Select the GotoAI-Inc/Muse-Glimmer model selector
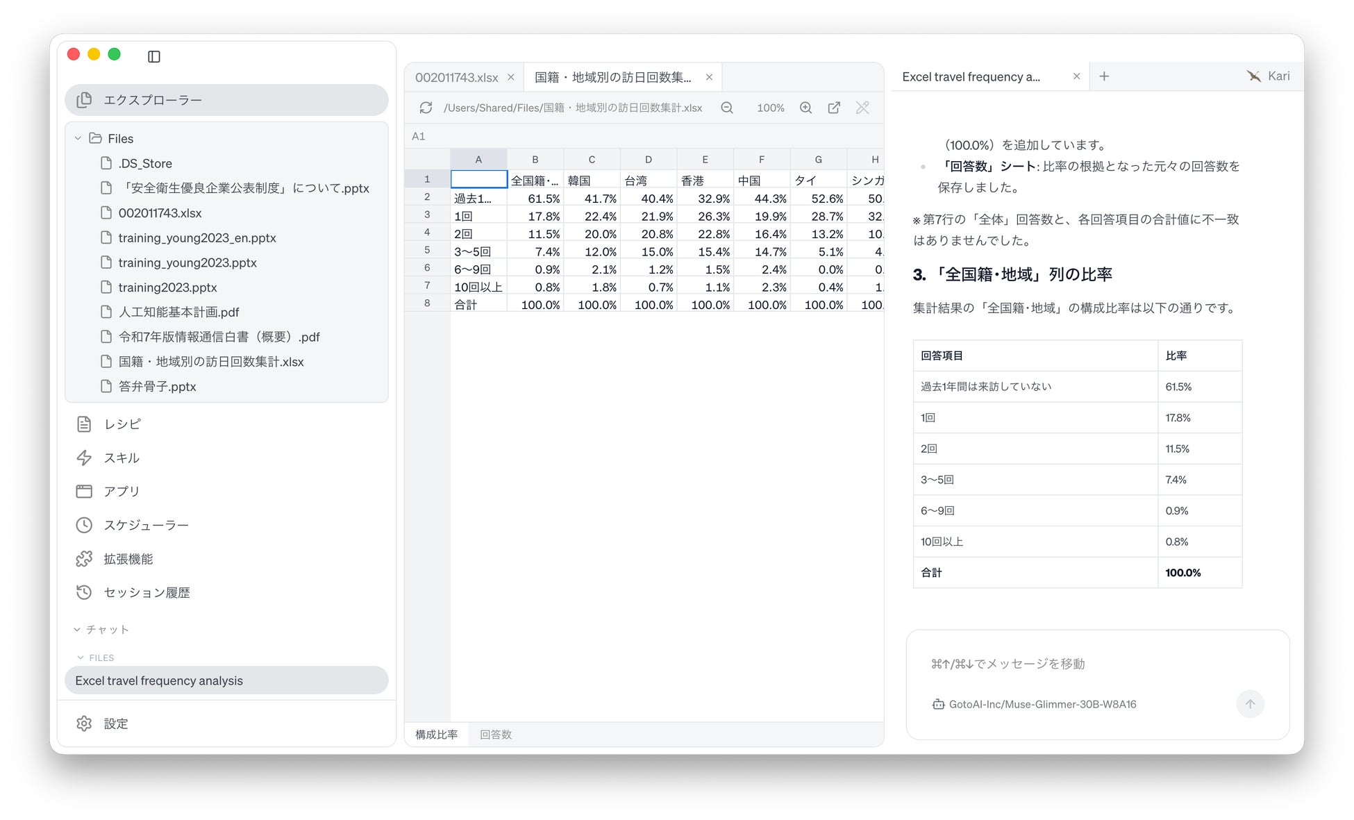The image size is (1354, 820). [1035, 704]
